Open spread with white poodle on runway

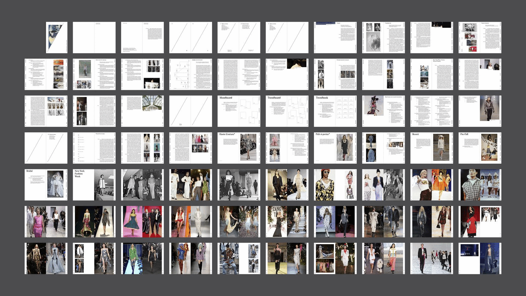click(x=383, y=258)
